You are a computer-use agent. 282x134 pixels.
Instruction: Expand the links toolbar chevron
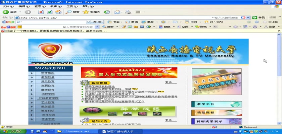pos(280,17)
